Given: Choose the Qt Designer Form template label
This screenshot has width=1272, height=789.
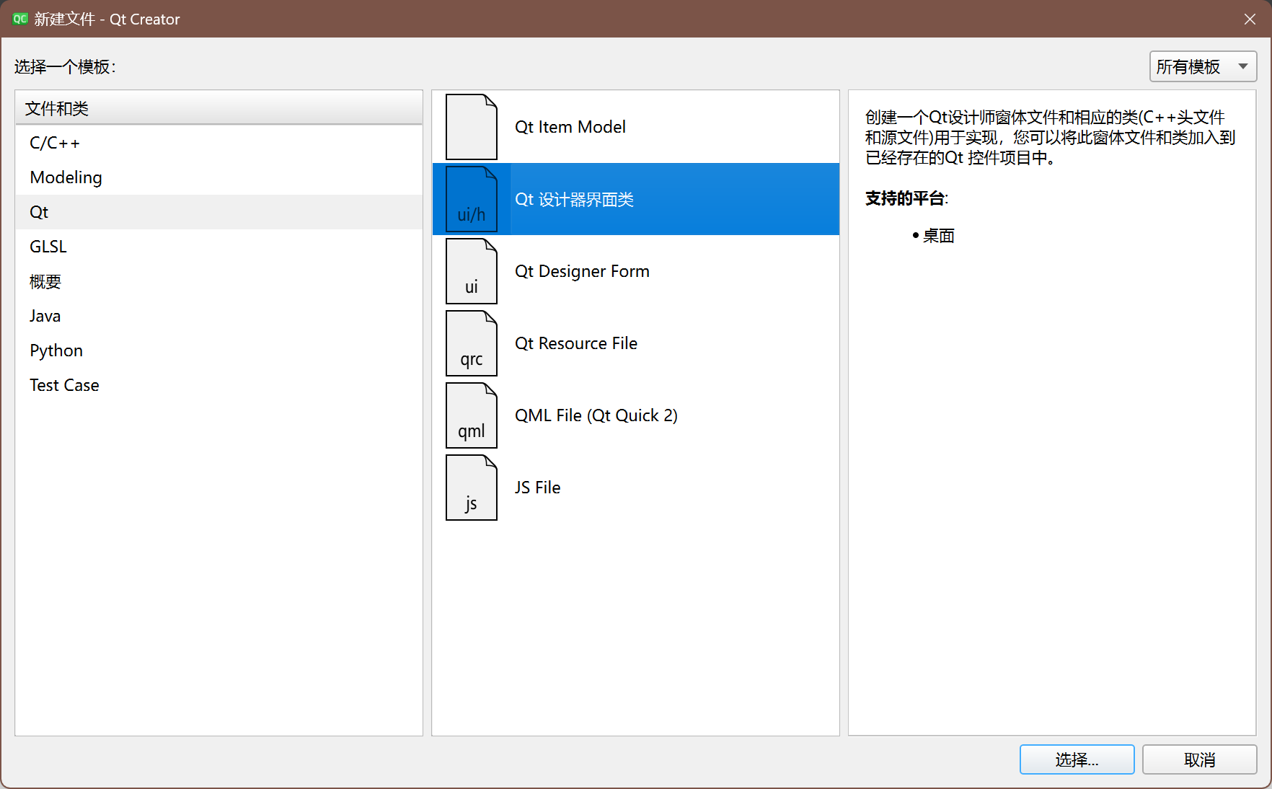Looking at the screenshot, I should [x=582, y=271].
